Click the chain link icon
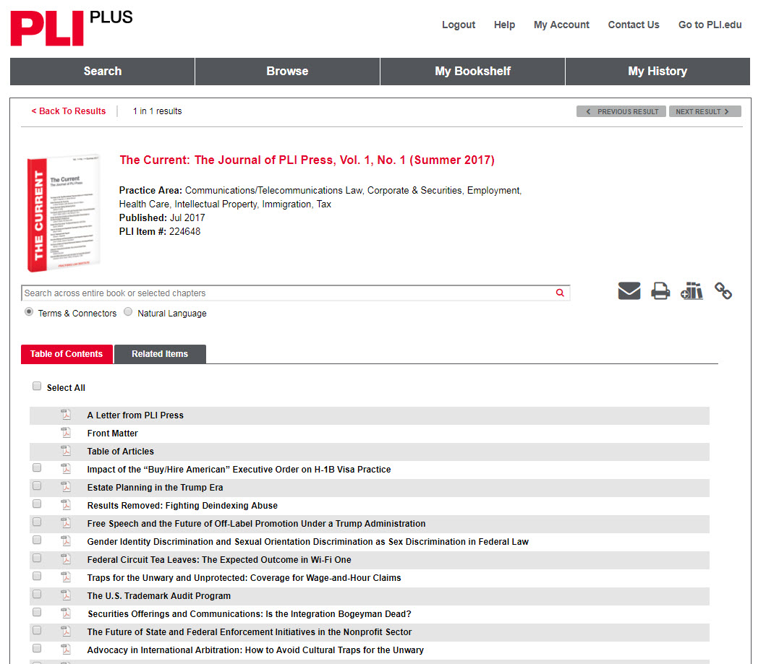This screenshot has width=766, height=664. [723, 290]
